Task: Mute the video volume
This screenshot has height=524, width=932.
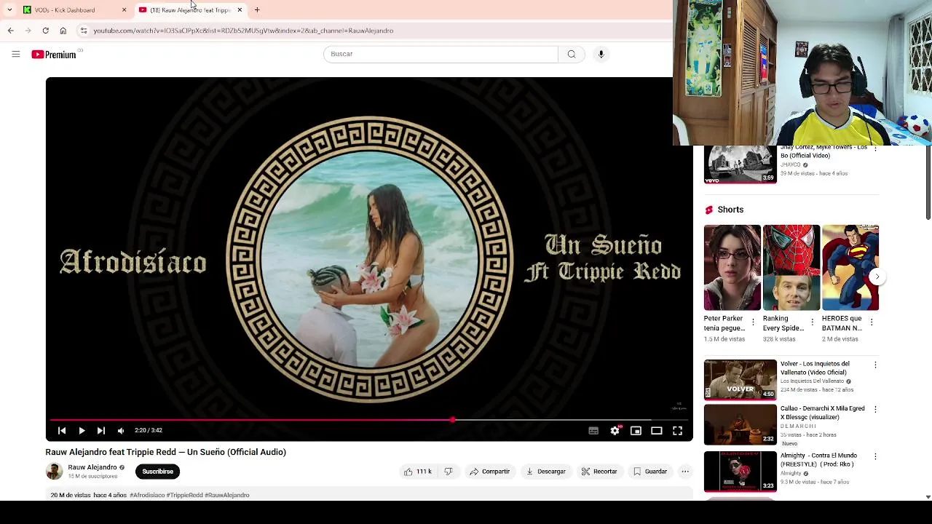Action: click(121, 431)
